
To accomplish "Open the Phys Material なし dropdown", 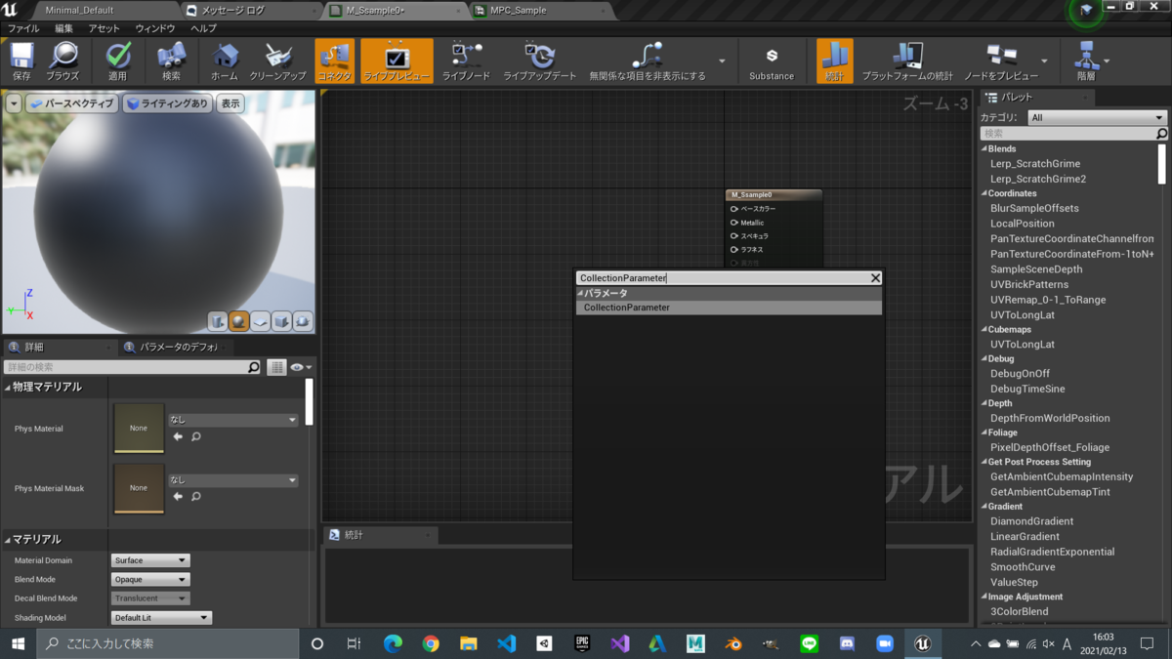I will tap(233, 420).
